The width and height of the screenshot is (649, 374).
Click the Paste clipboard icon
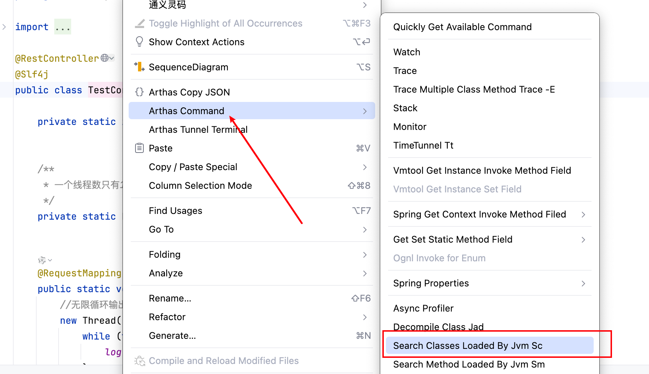tap(139, 148)
